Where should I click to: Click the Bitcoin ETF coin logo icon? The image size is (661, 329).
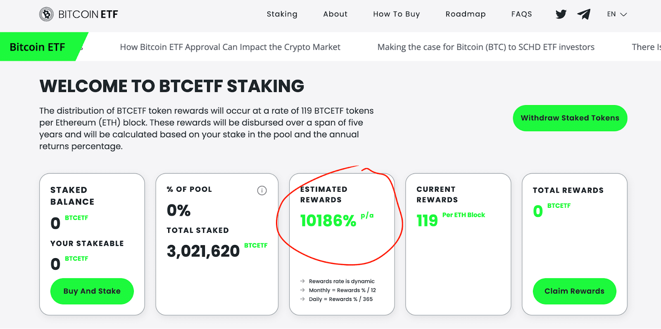pyautogui.click(x=46, y=14)
